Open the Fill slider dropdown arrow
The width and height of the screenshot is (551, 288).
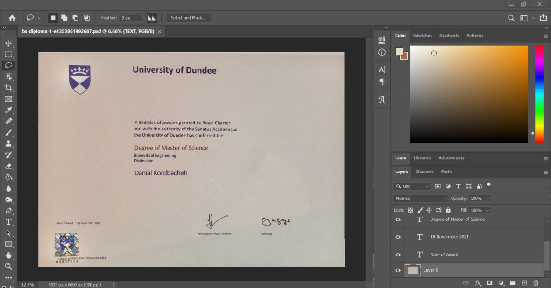tap(487, 211)
